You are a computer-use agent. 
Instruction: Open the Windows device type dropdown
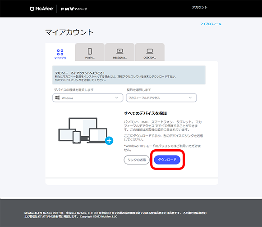click(88, 98)
